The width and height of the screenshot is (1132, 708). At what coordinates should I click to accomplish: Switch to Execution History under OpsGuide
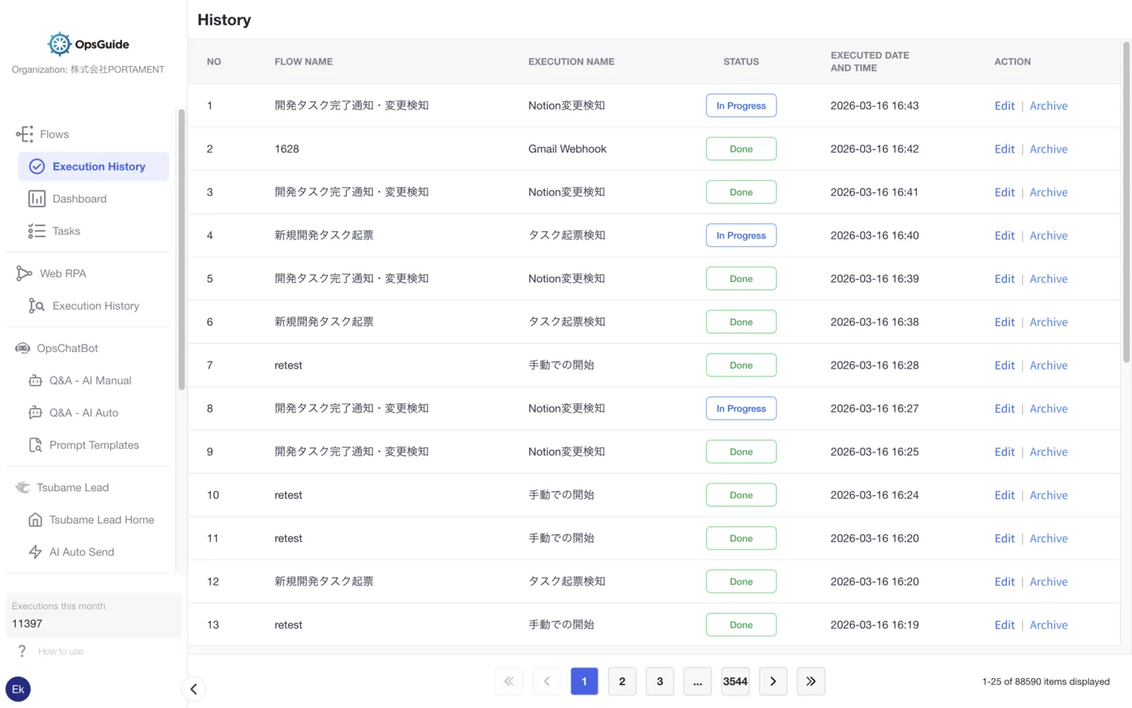pyautogui.click(x=98, y=167)
